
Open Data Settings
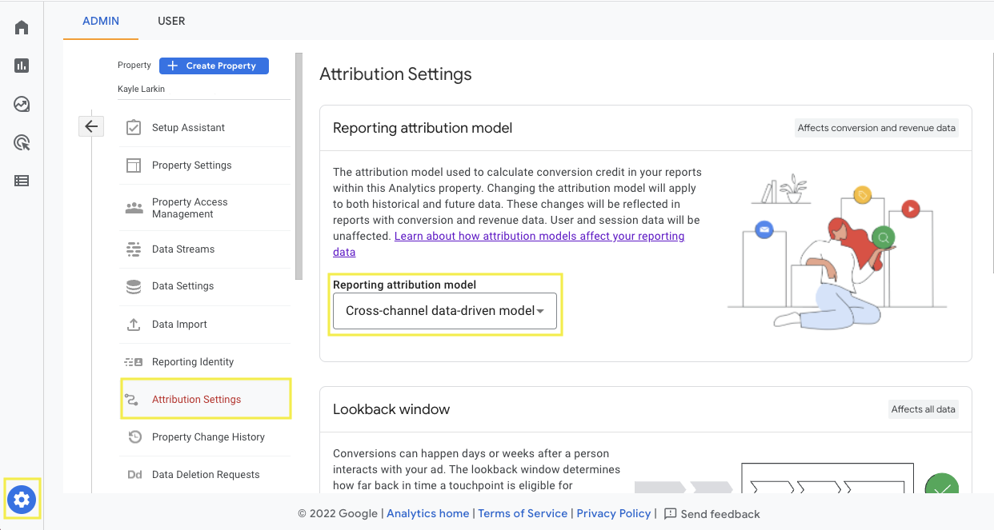pos(184,286)
